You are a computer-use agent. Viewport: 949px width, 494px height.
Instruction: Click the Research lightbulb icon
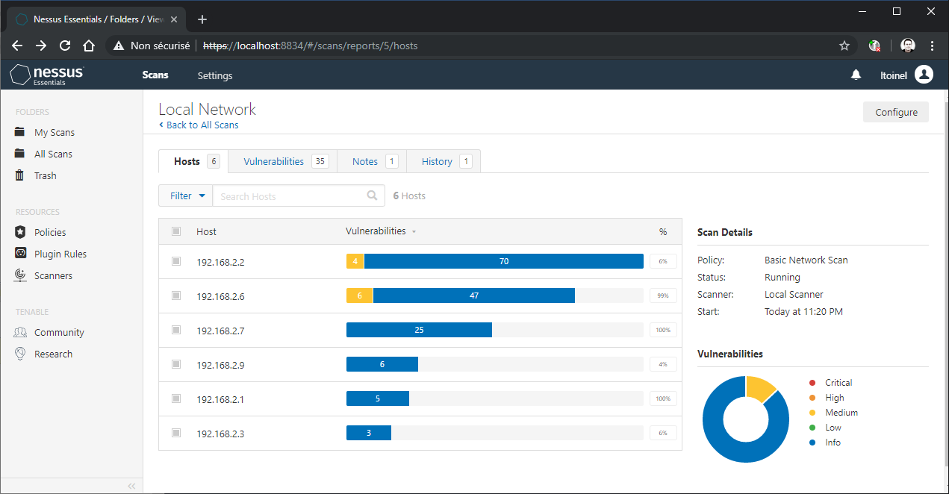(x=20, y=354)
